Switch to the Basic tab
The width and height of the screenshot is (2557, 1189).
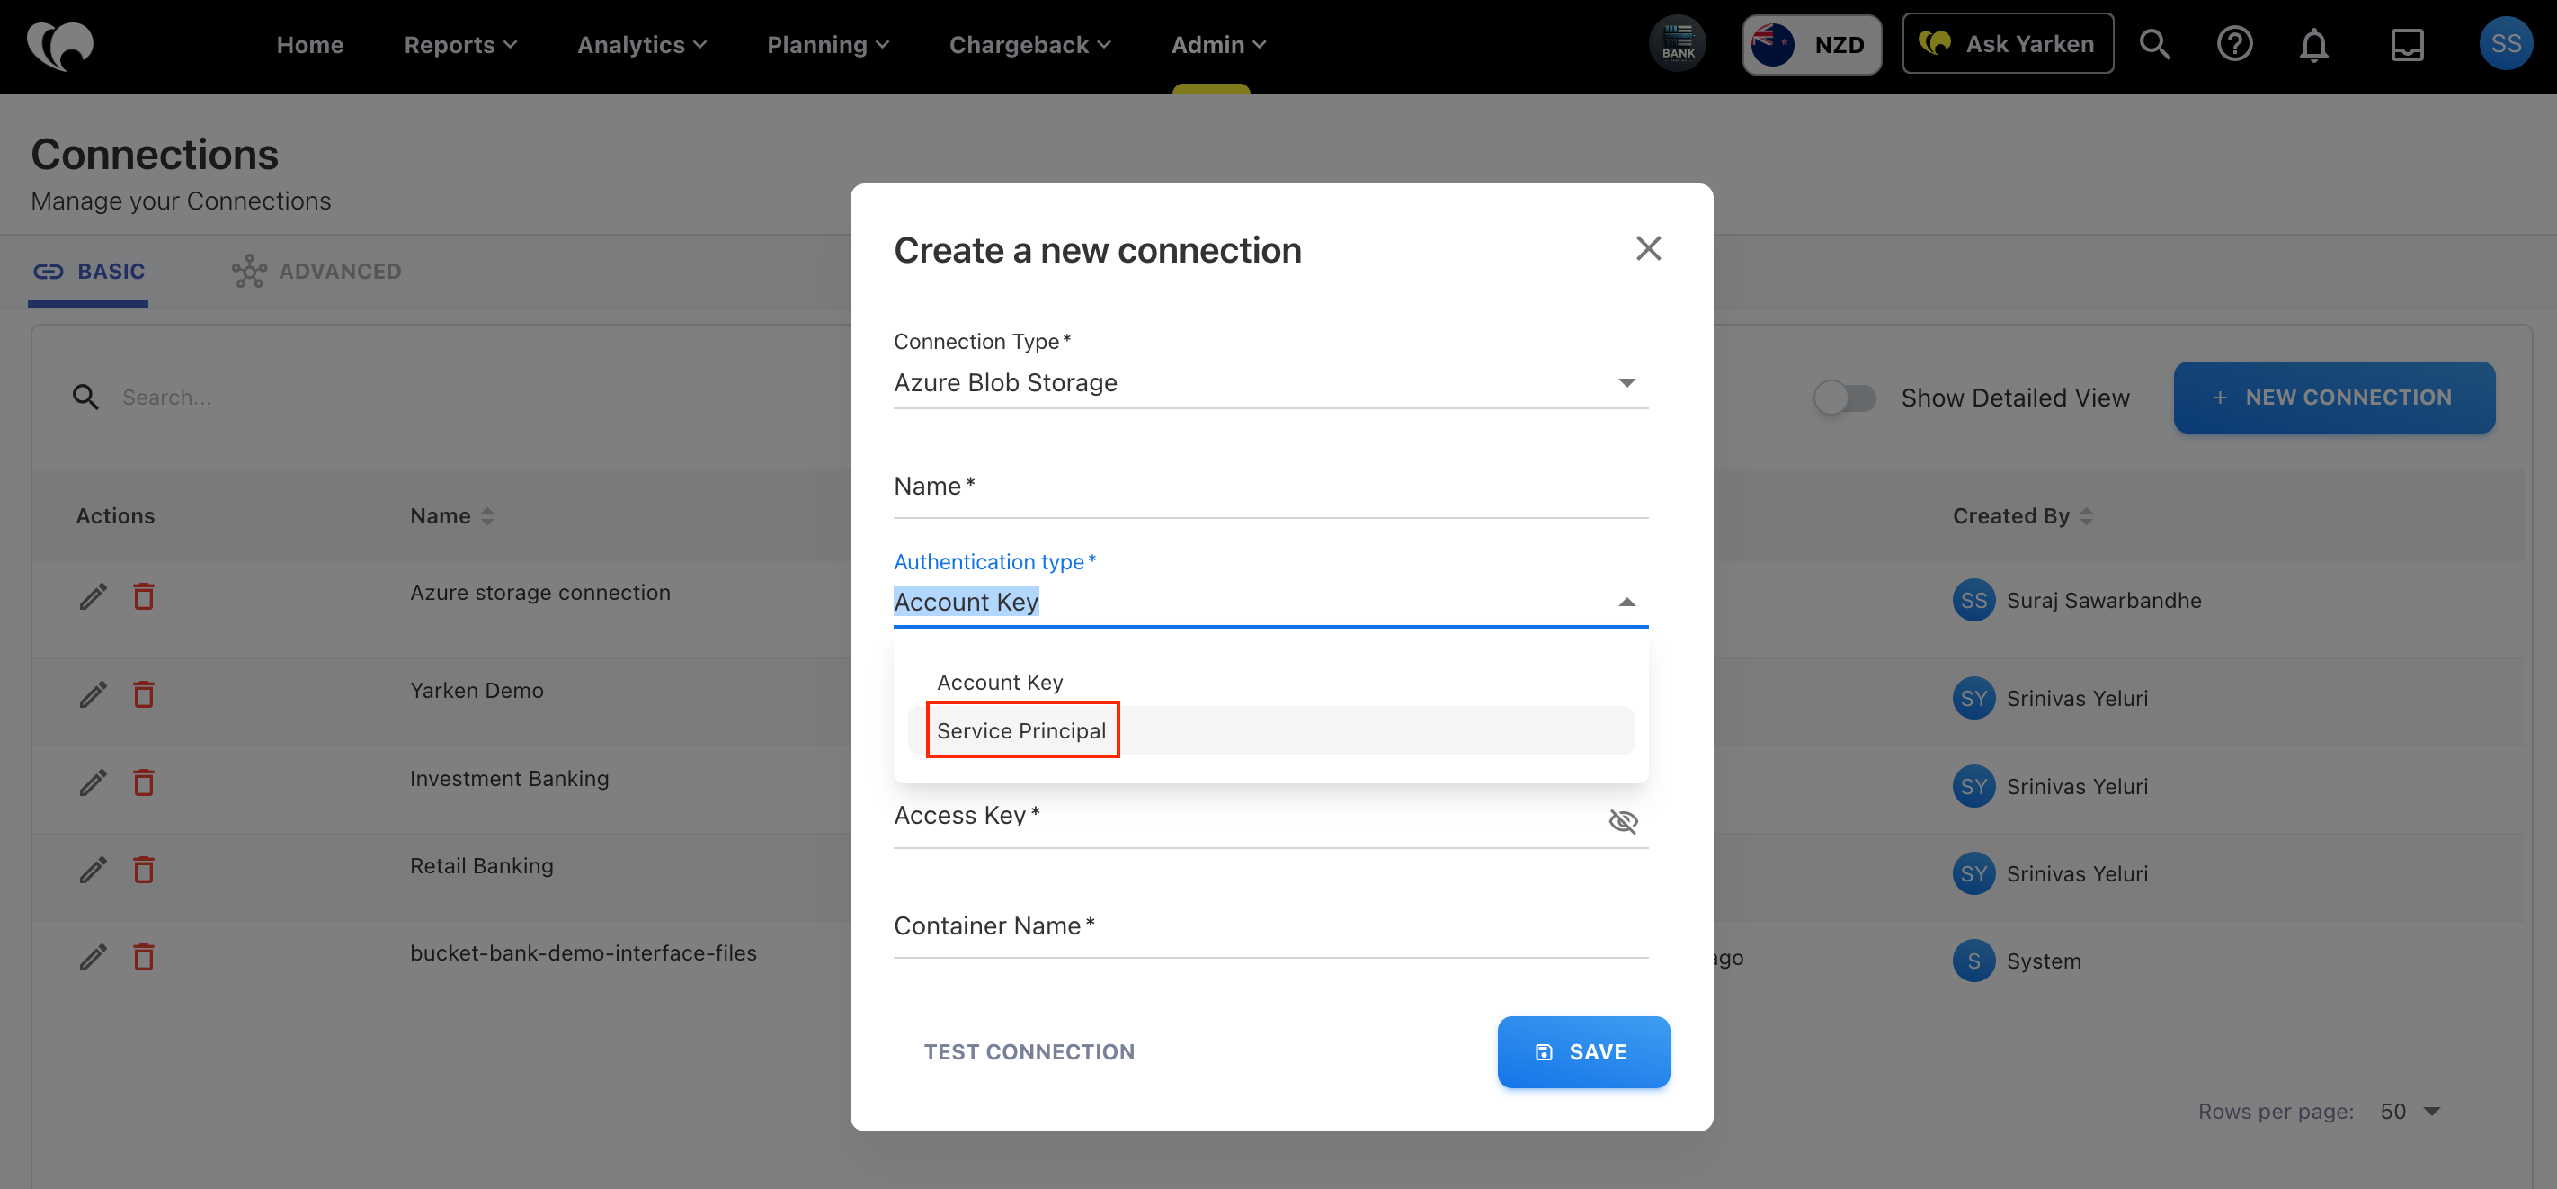point(88,272)
